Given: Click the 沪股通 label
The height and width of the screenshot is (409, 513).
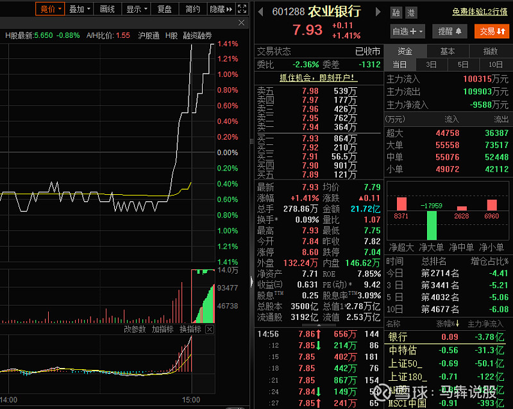Looking at the screenshot, I should pos(148,35).
